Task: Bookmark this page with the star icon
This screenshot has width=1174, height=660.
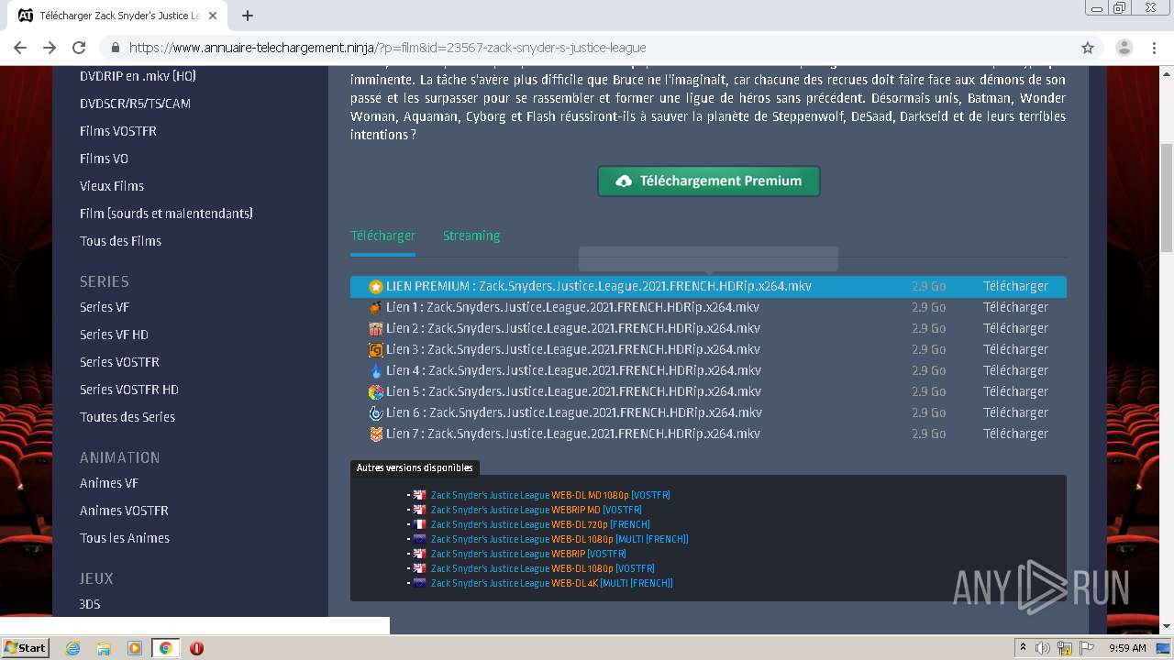Action: coord(1088,48)
